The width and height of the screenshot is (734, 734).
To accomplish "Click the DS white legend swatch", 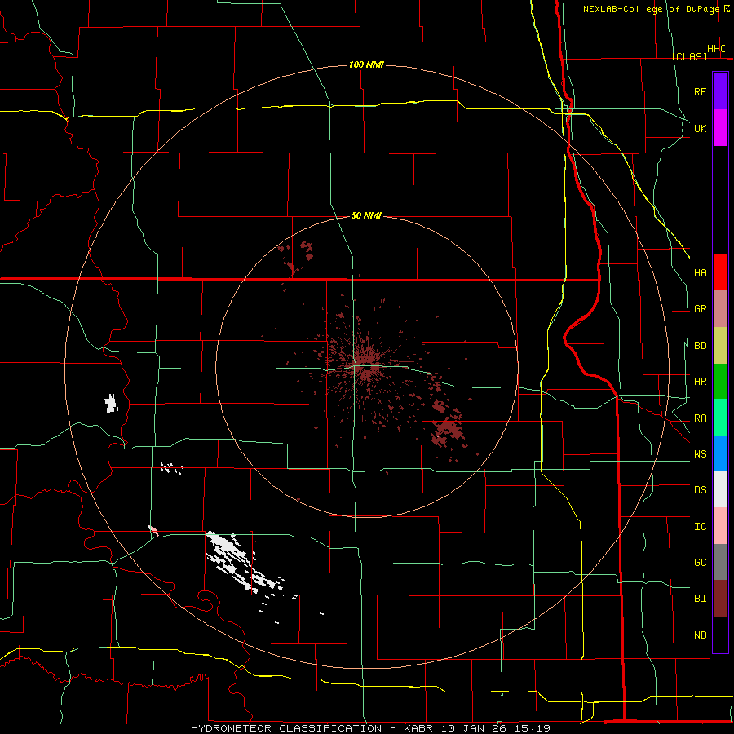I will [x=720, y=489].
